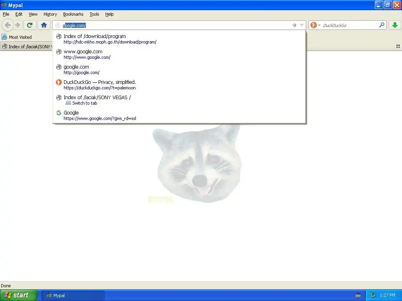
Task: Click the Mypal taskbar button
Action: tap(73, 296)
